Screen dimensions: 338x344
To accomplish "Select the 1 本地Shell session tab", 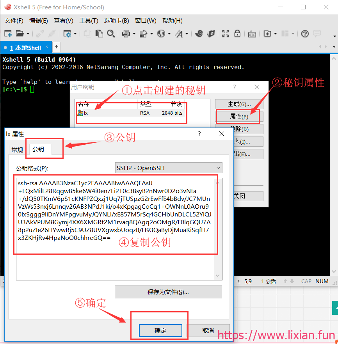I will click(x=25, y=48).
